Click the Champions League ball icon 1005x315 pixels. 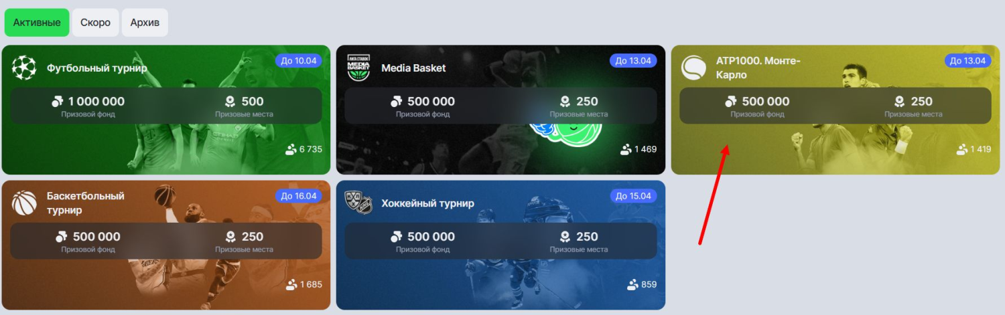click(x=24, y=68)
